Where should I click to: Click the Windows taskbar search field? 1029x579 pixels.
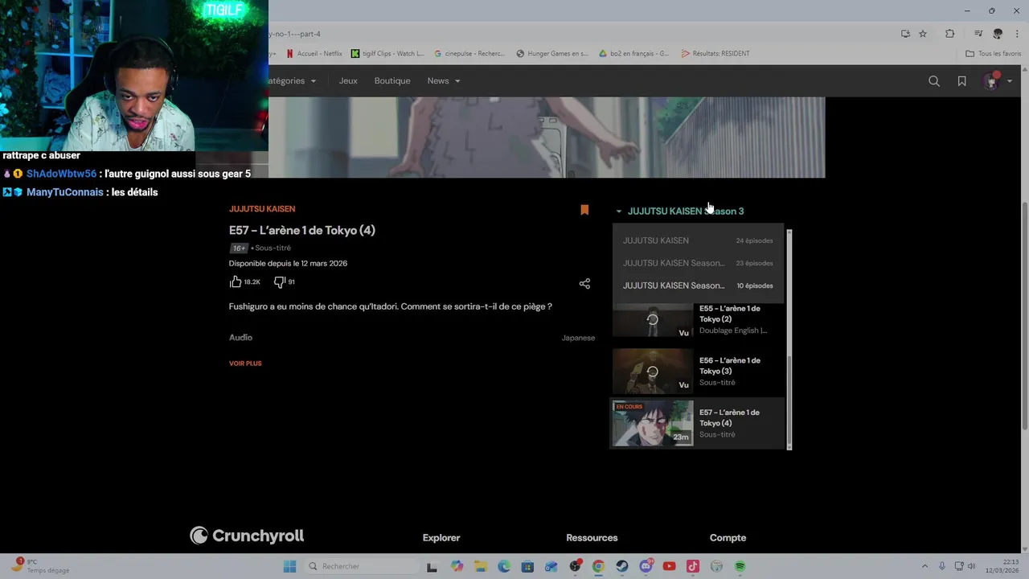pyautogui.click(x=363, y=566)
